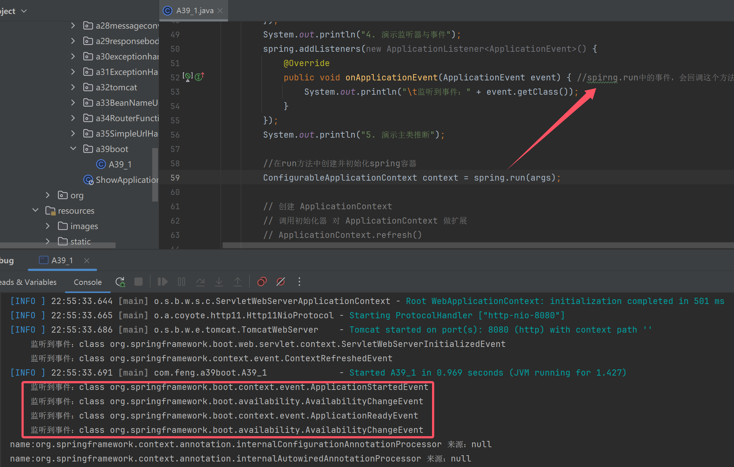Select the a39boot package folder
This screenshot has height=467, width=734.
point(106,149)
